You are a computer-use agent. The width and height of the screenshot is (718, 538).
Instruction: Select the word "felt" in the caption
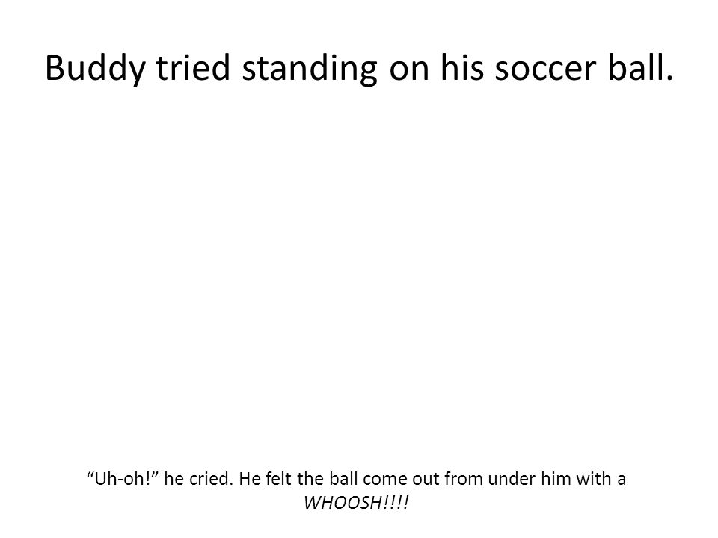[278, 478]
